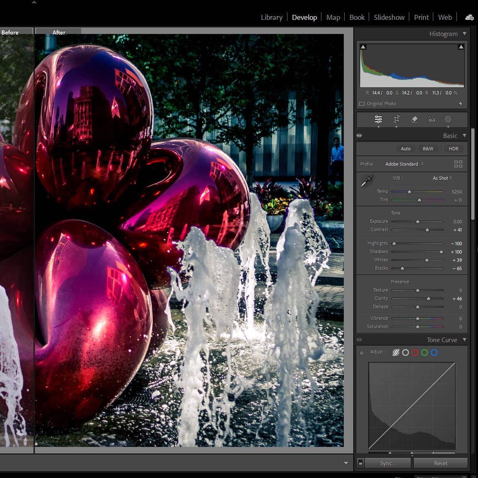Collapse the Histogram panel

click(464, 34)
